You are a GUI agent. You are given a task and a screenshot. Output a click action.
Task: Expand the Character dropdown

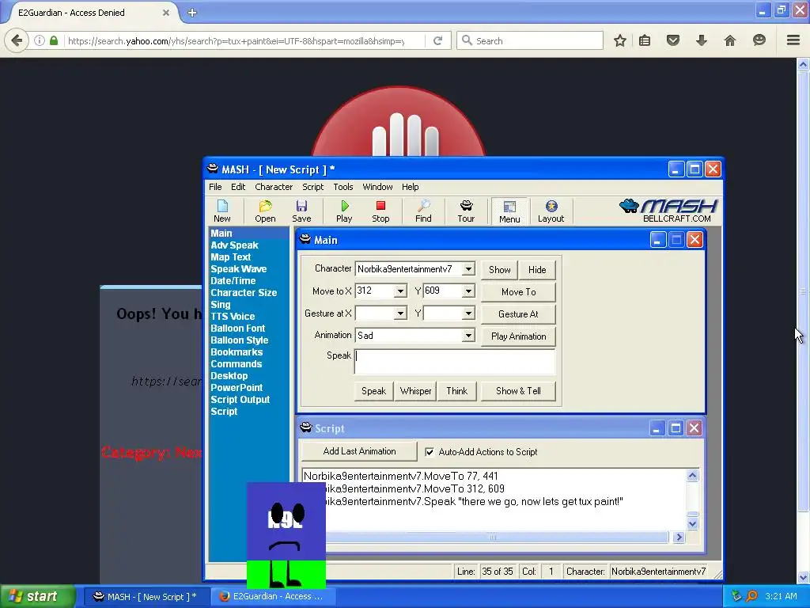coord(468,269)
